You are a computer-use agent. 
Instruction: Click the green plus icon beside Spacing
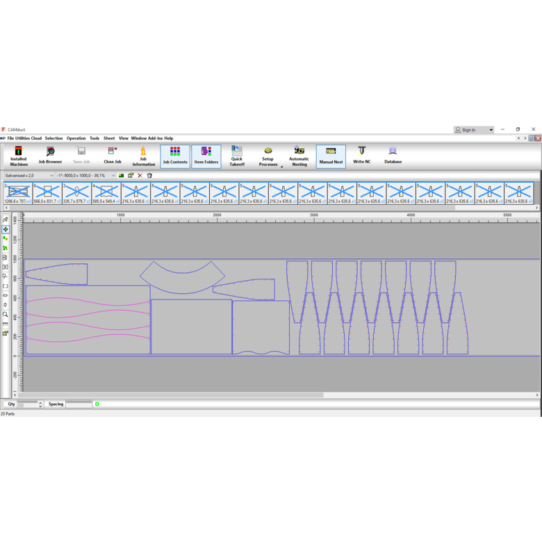97,404
